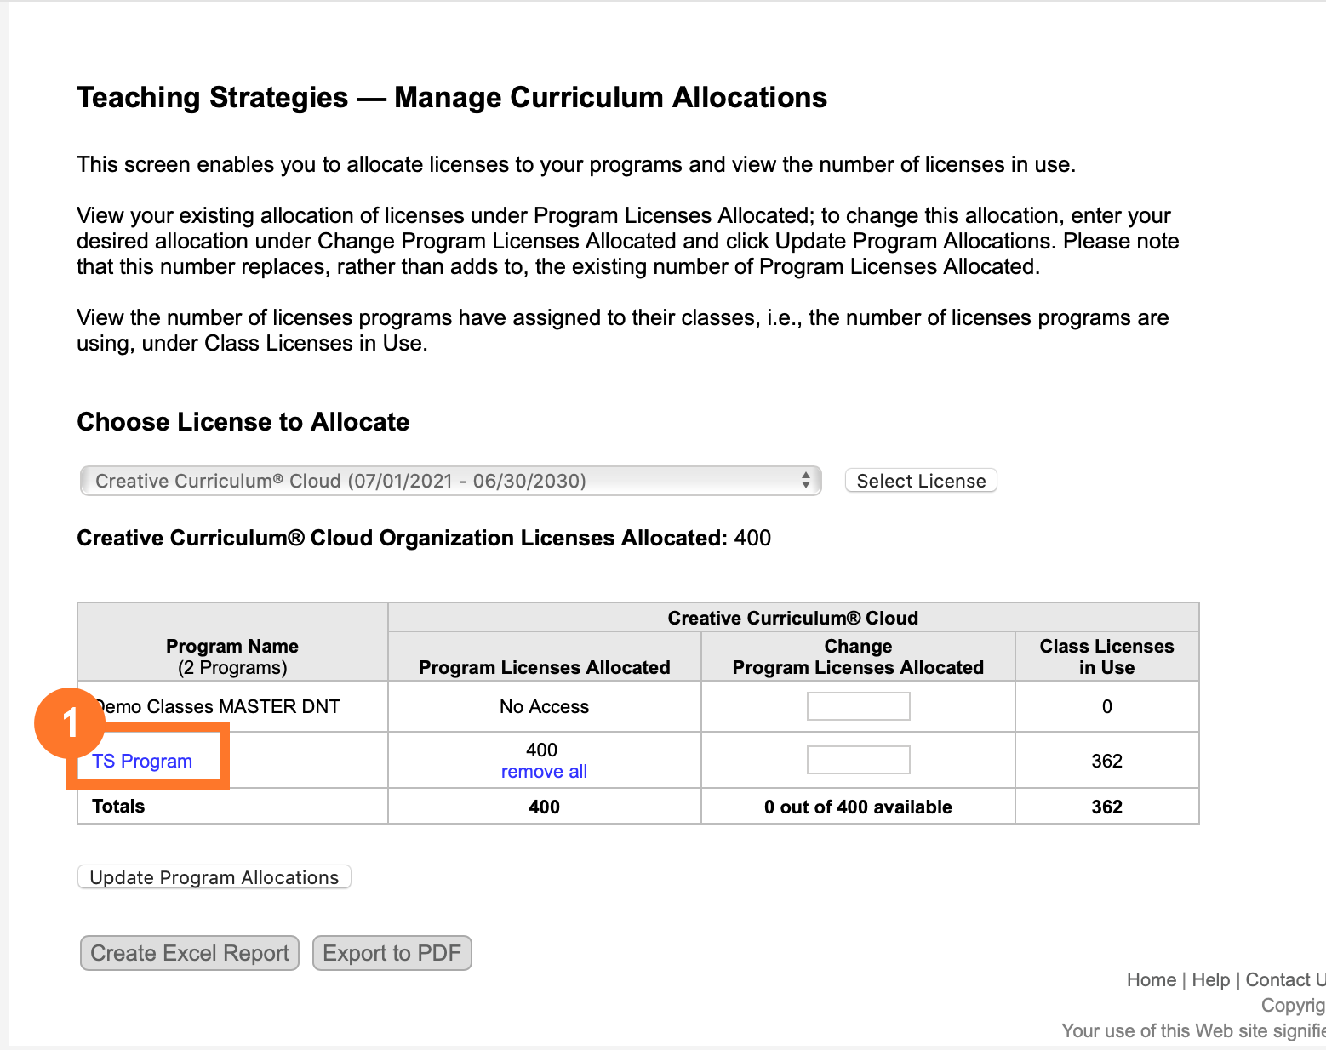Click Create Excel Report
This screenshot has height=1050, width=1326.
click(x=189, y=952)
